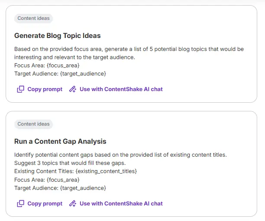Image resolution: width=265 pixels, height=221 pixels.
Task: Click the Content ideas tag on the second card
Action: [x=33, y=124]
